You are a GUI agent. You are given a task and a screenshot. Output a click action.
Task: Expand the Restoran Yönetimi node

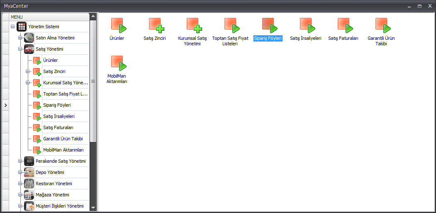[20, 184]
